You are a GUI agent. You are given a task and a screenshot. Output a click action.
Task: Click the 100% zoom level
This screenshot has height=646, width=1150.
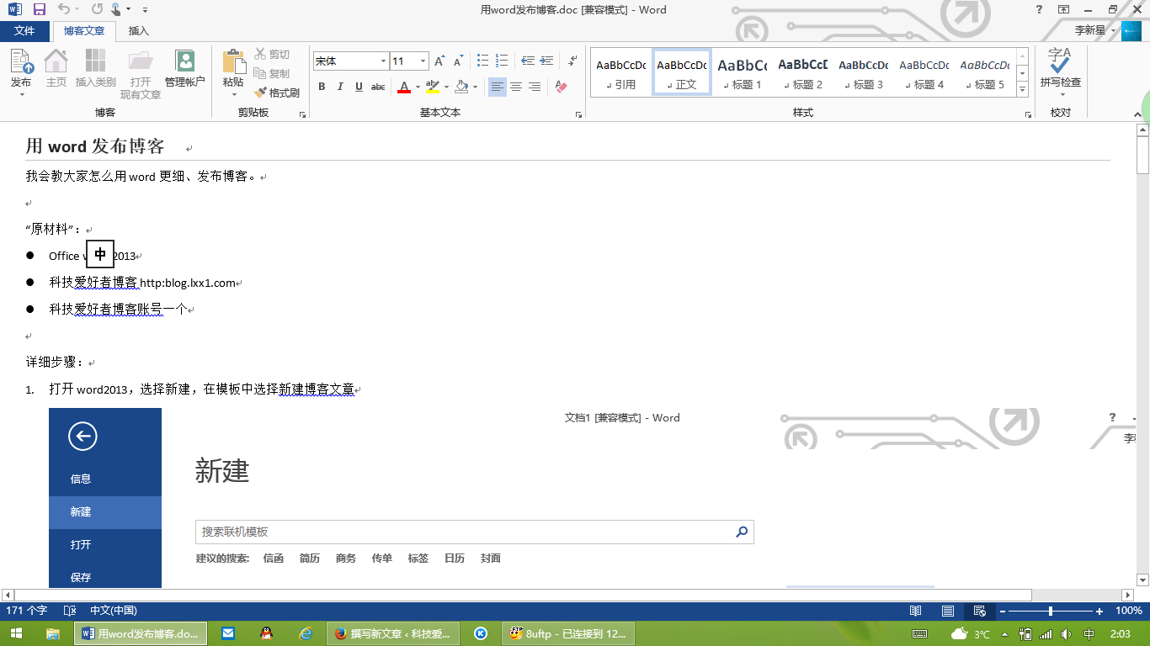pyautogui.click(x=1128, y=611)
